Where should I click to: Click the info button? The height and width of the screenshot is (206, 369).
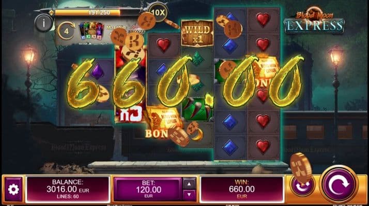(x=43, y=23)
